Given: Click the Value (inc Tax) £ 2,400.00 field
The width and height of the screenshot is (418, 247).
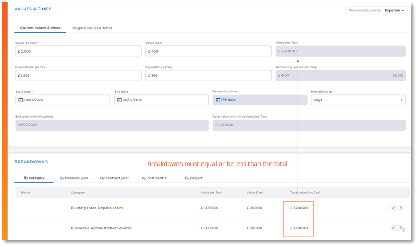Looking at the screenshot, I should point(341,51).
